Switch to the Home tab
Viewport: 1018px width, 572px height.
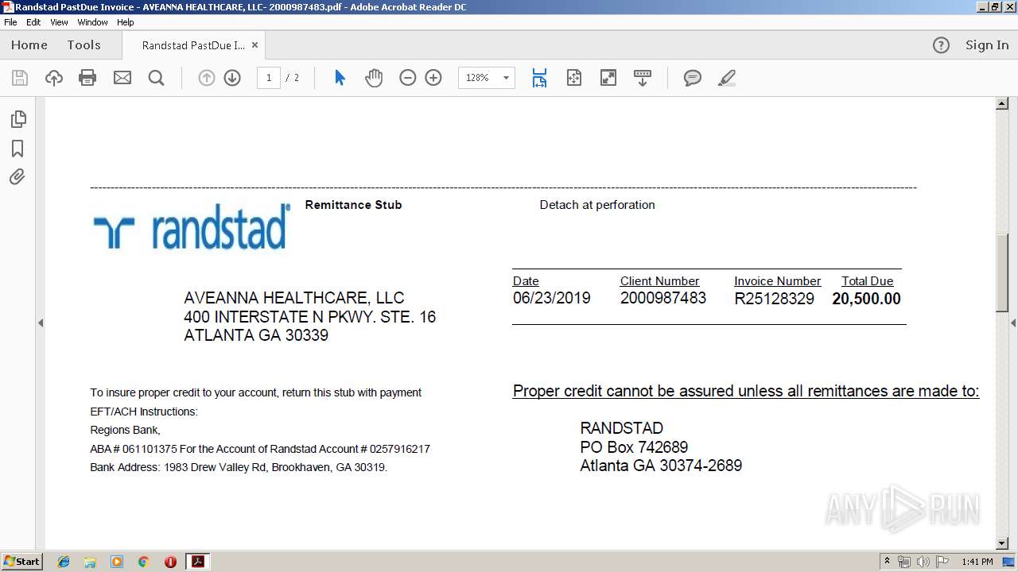(x=29, y=45)
